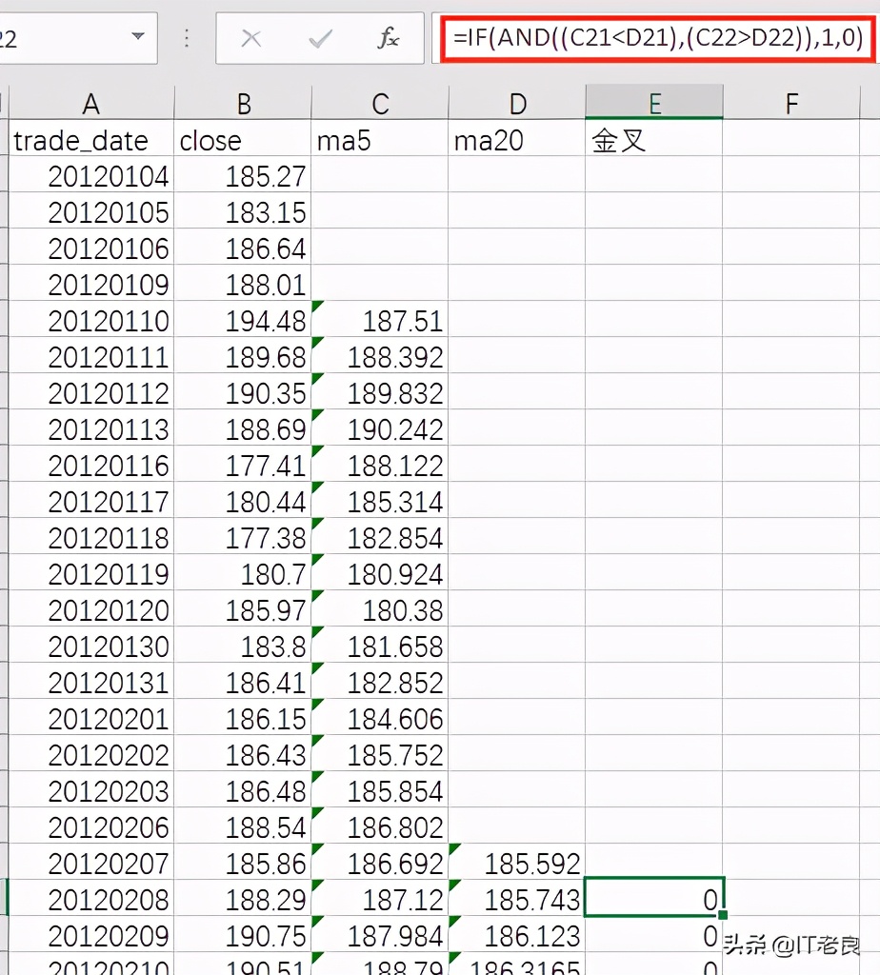Viewport: 880px width, 975px height.
Task: Select column C header
Action: [380, 103]
